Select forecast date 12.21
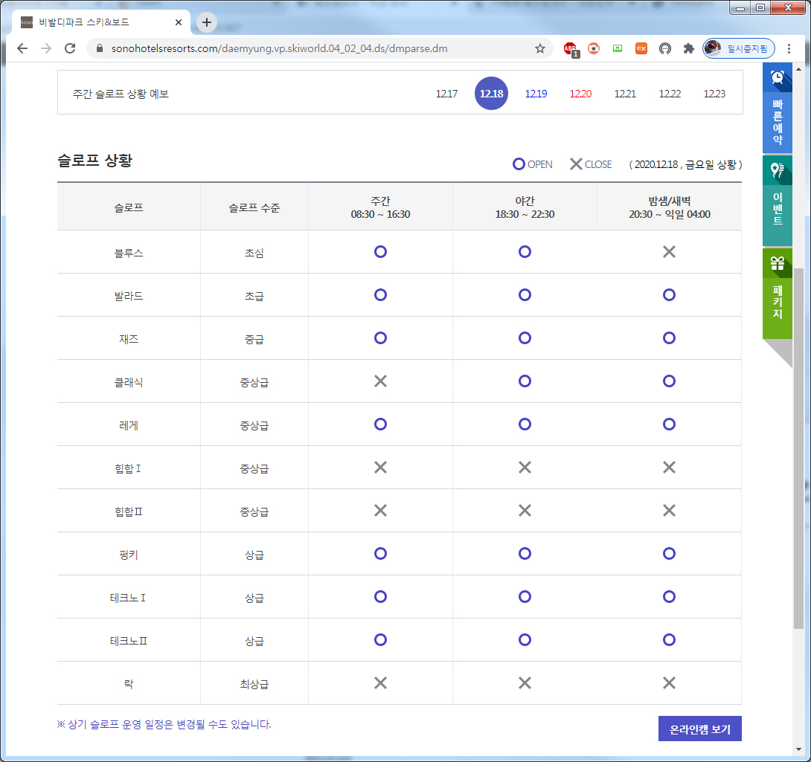Screen dimensions: 811x762 coord(625,94)
